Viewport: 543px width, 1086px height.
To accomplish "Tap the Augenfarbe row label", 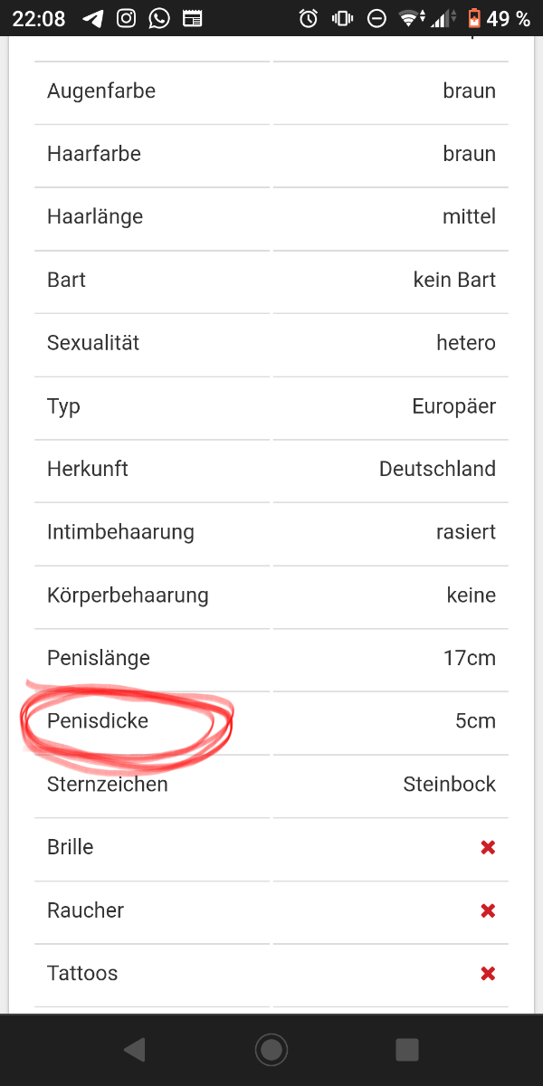I will coord(101,90).
